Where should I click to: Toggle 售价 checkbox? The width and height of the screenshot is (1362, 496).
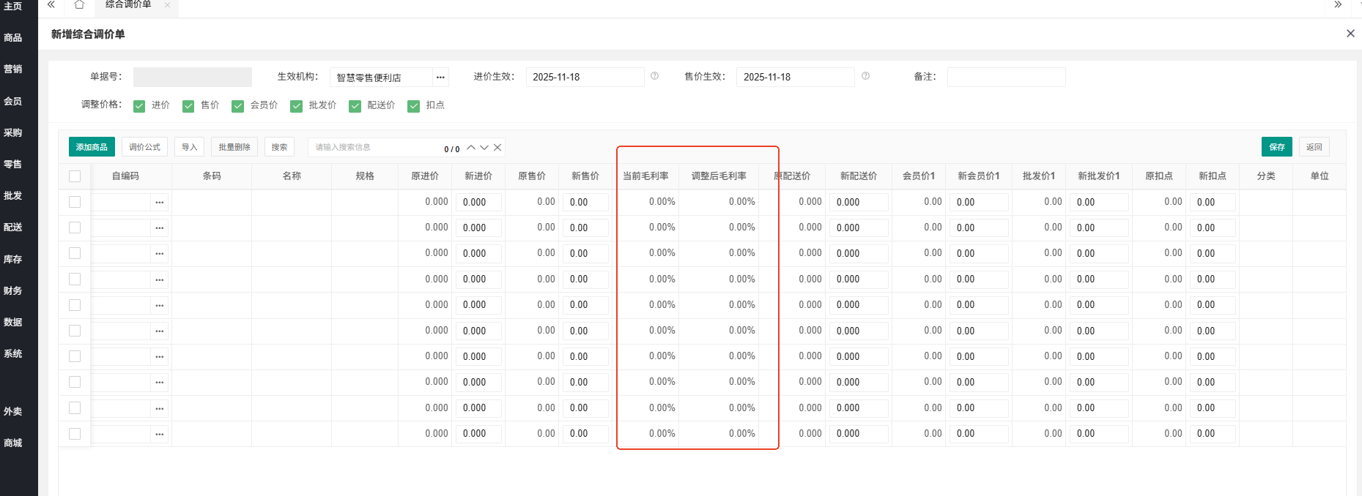pyautogui.click(x=188, y=106)
